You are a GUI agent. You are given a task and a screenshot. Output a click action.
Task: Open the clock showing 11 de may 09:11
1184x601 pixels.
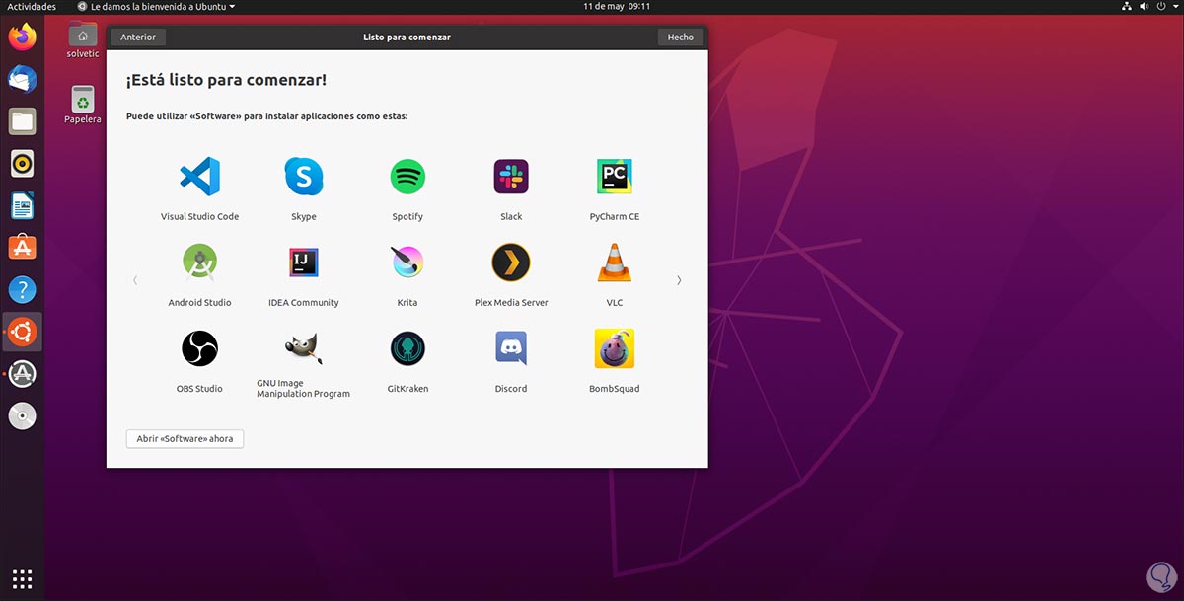[616, 6]
